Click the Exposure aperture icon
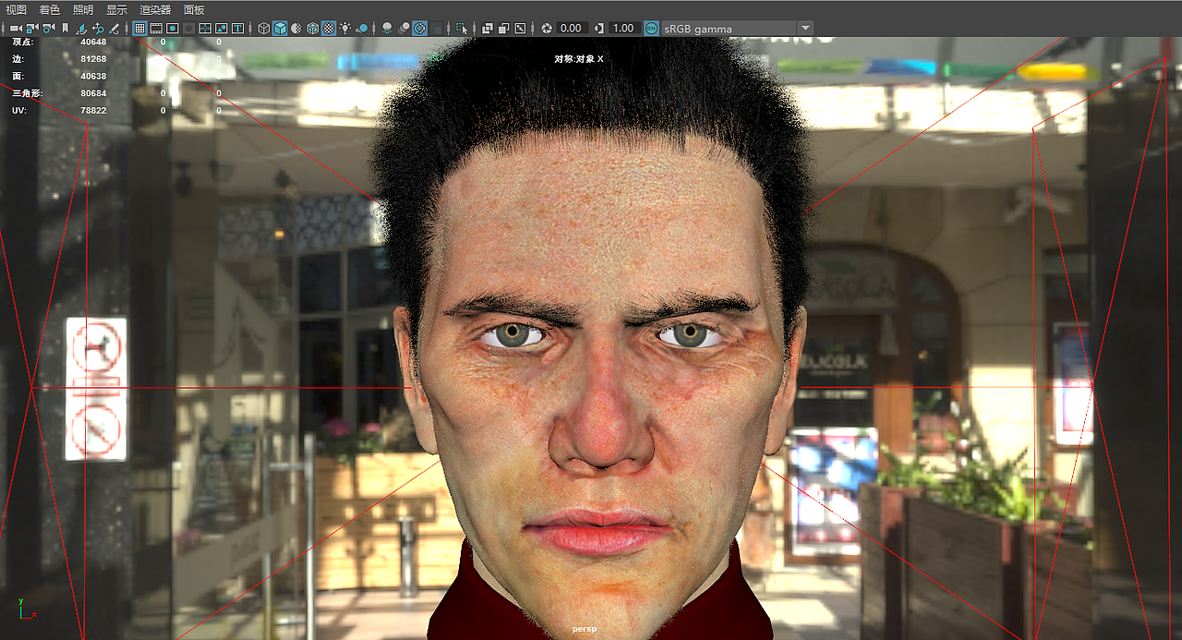1182x640 pixels. 547,28
